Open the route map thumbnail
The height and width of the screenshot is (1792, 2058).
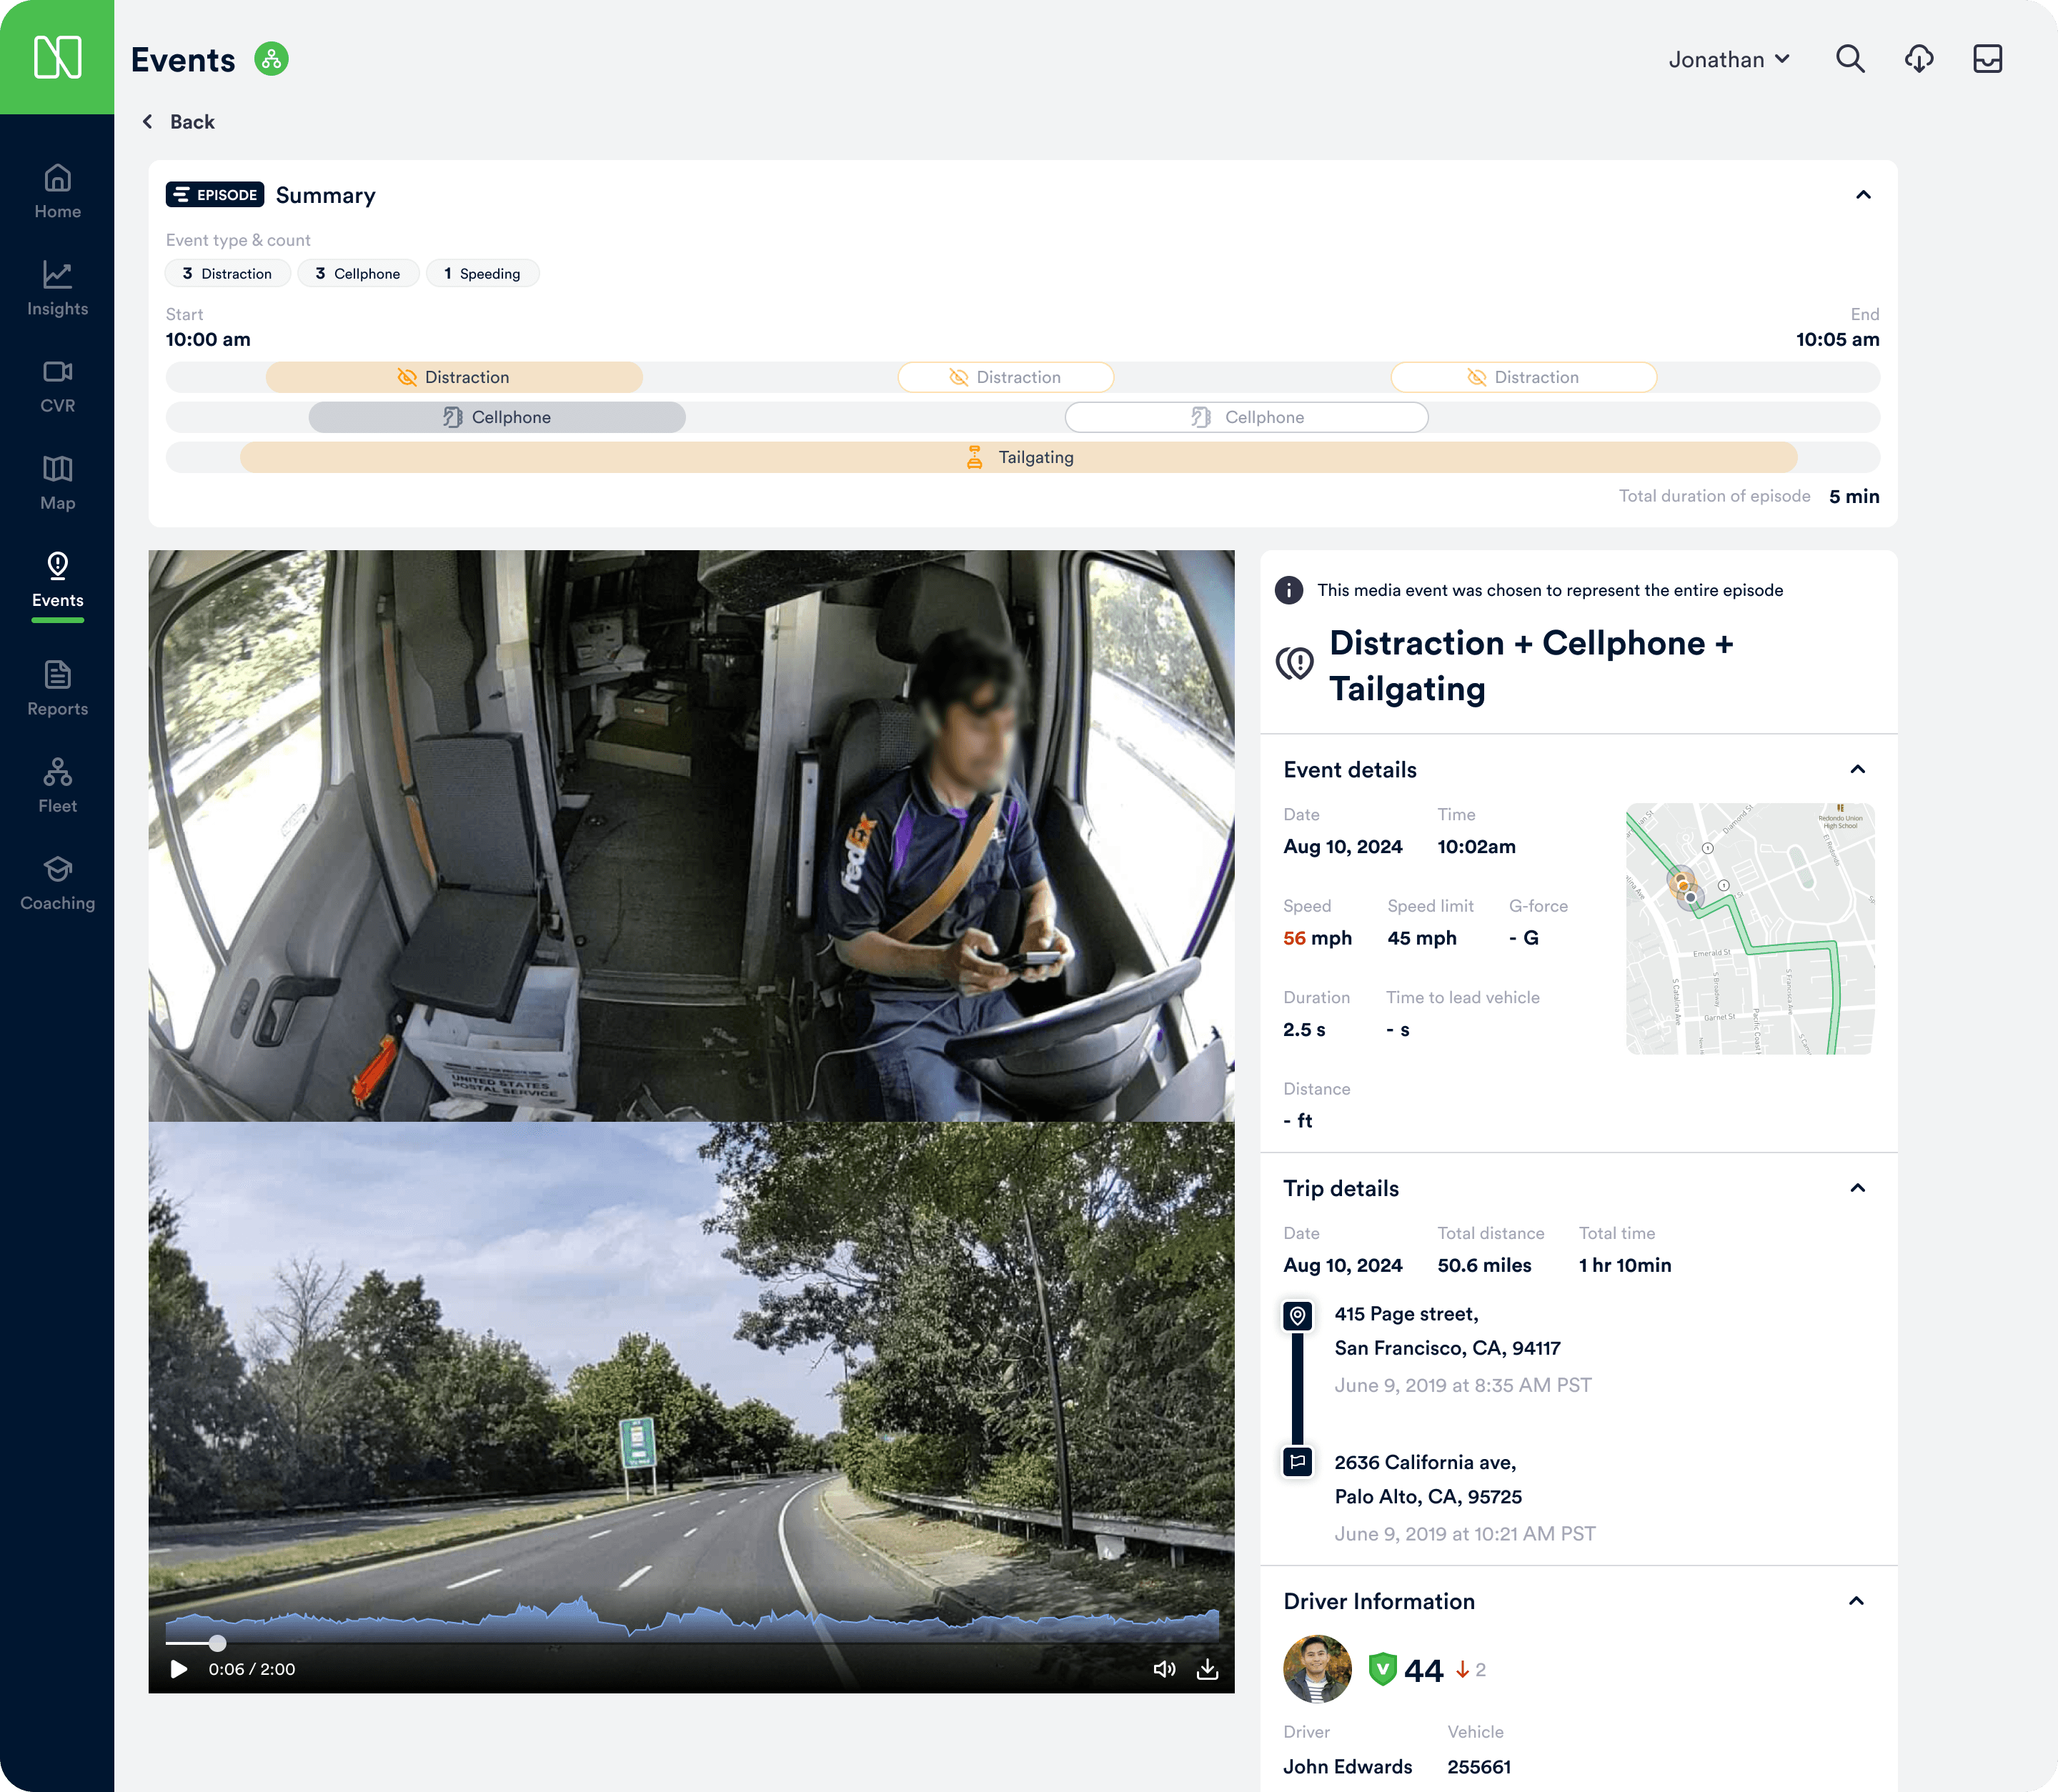pyautogui.click(x=1749, y=928)
